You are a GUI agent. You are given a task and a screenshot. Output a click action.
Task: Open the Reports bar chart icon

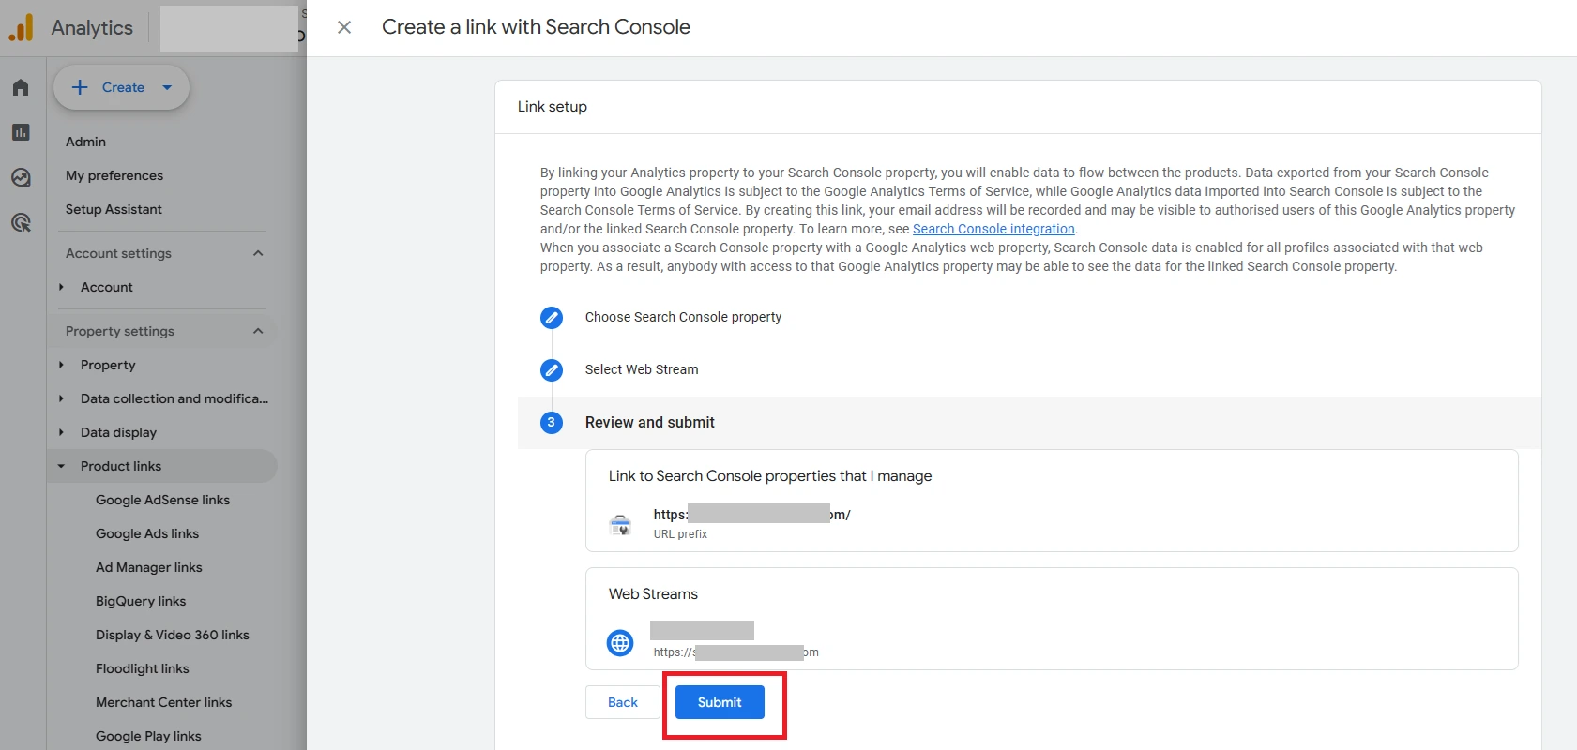pos(21,132)
